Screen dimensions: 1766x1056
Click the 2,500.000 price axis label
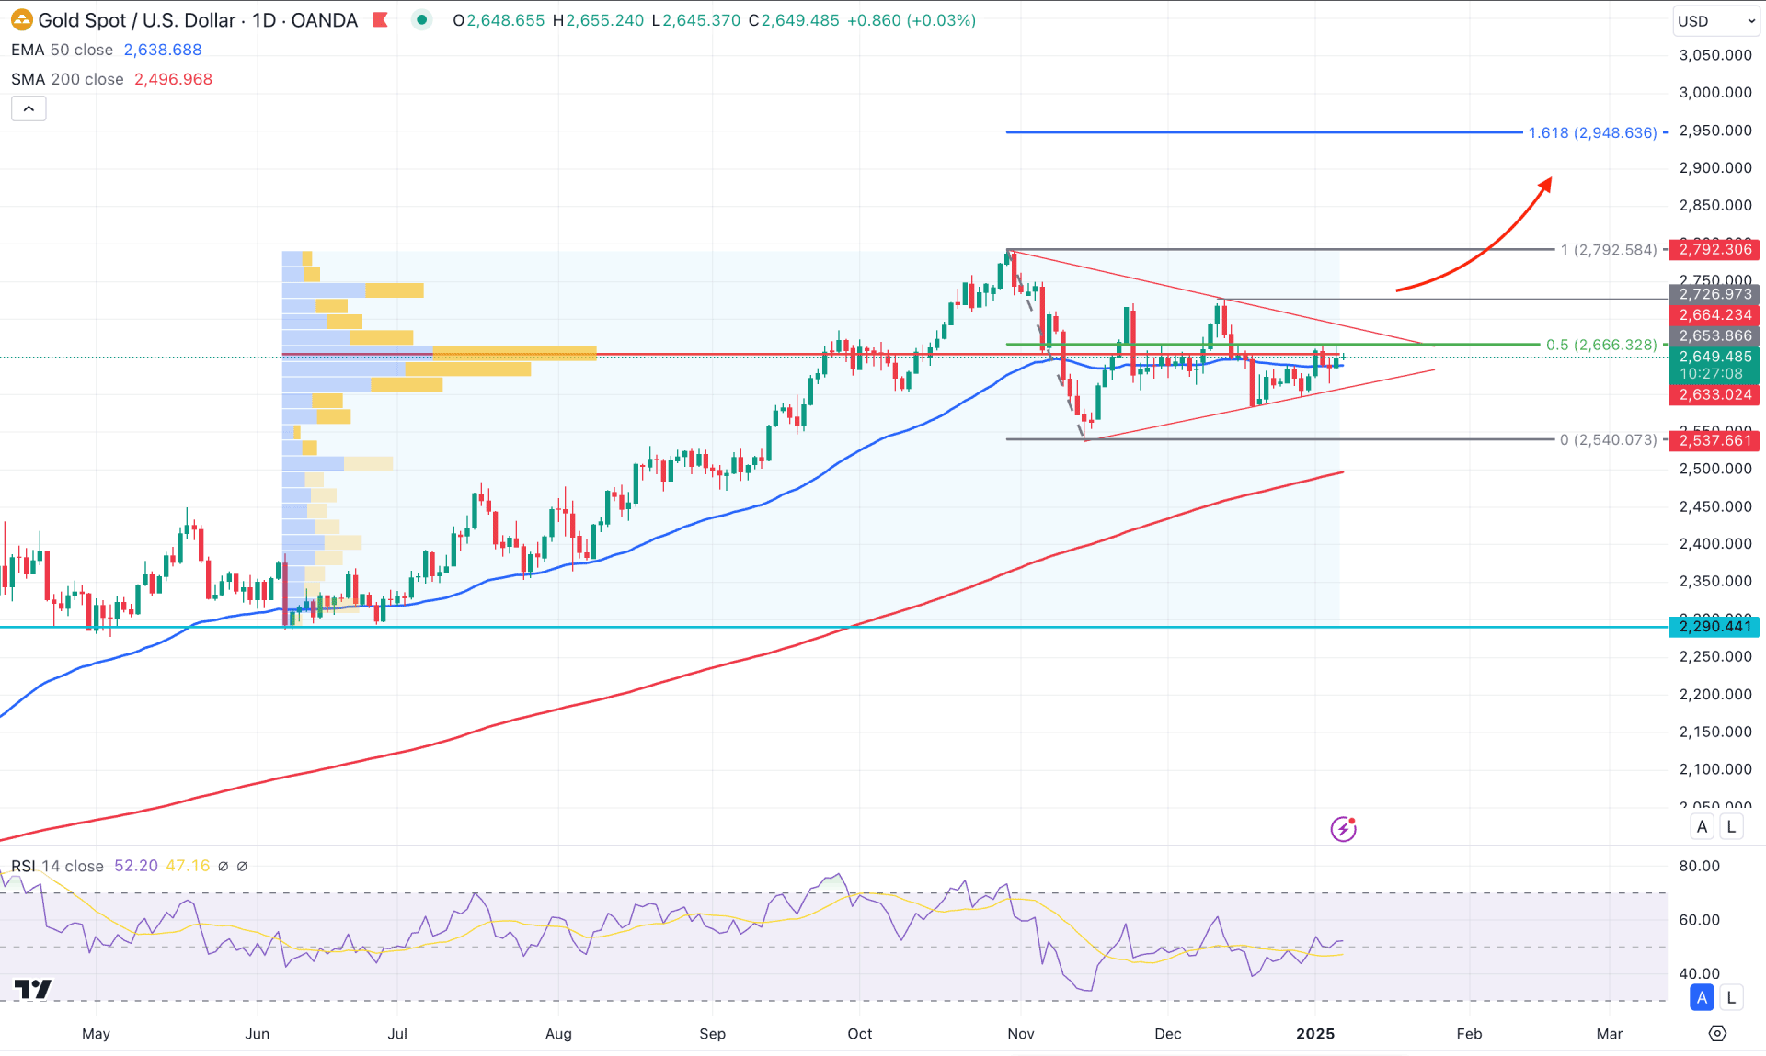pyautogui.click(x=1715, y=469)
